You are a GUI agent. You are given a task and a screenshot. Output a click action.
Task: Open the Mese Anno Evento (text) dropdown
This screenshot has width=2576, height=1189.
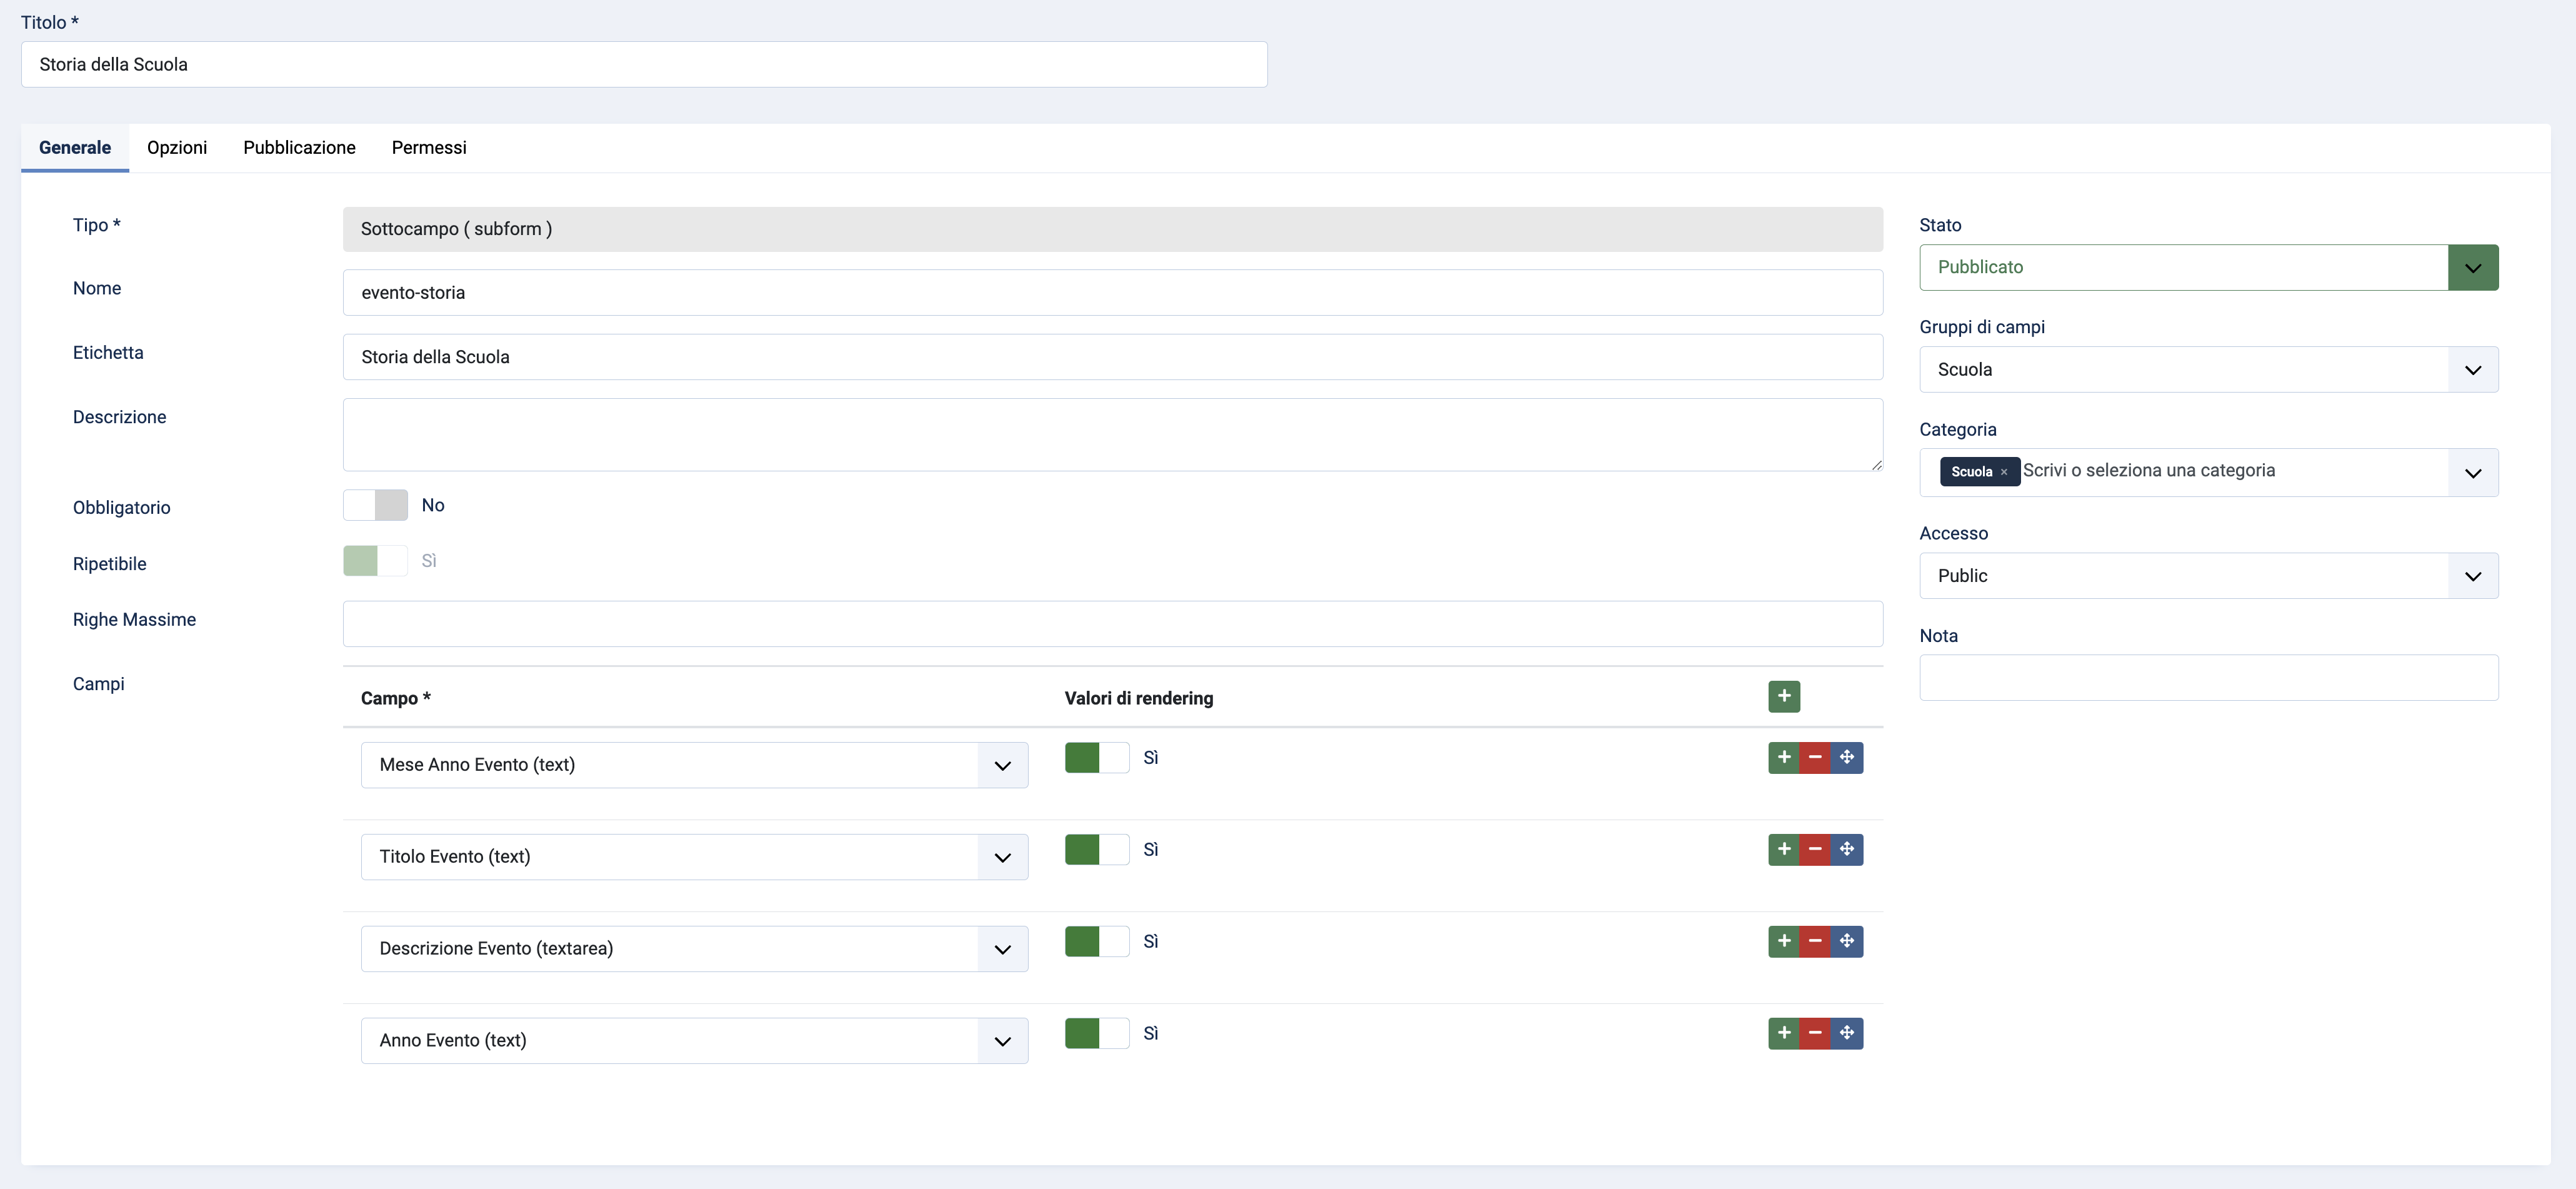694,765
